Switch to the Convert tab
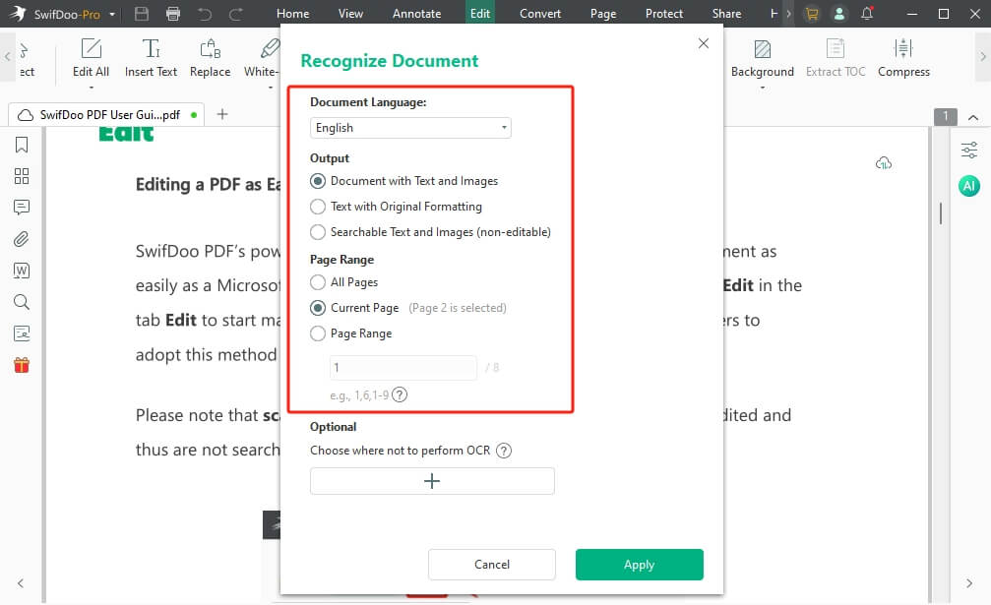The image size is (991, 605). (x=539, y=13)
